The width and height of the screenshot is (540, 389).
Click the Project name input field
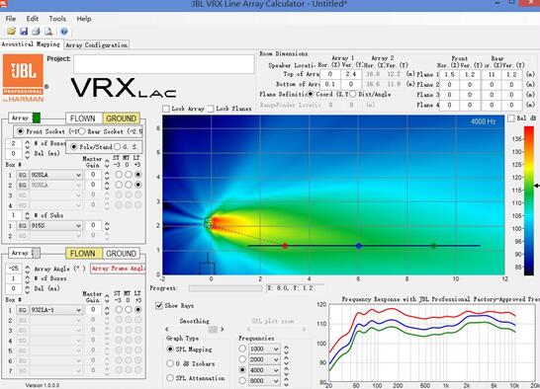coord(164,64)
